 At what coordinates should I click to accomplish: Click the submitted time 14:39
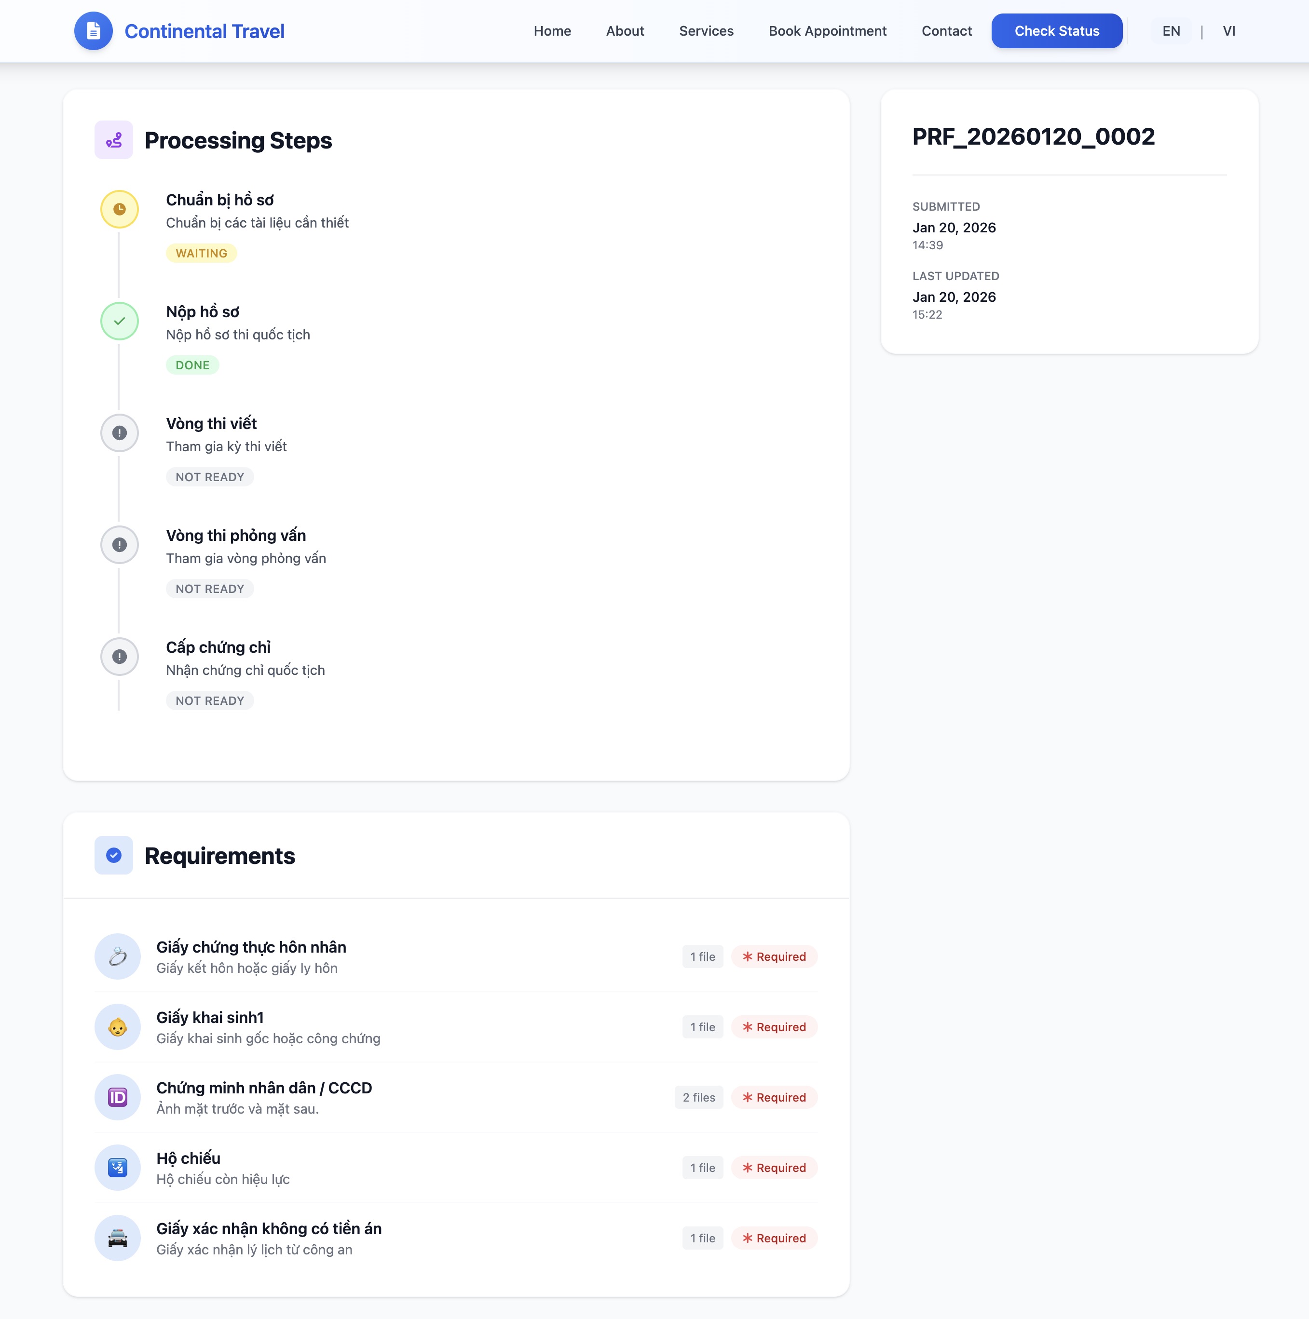click(x=928, y=245)
